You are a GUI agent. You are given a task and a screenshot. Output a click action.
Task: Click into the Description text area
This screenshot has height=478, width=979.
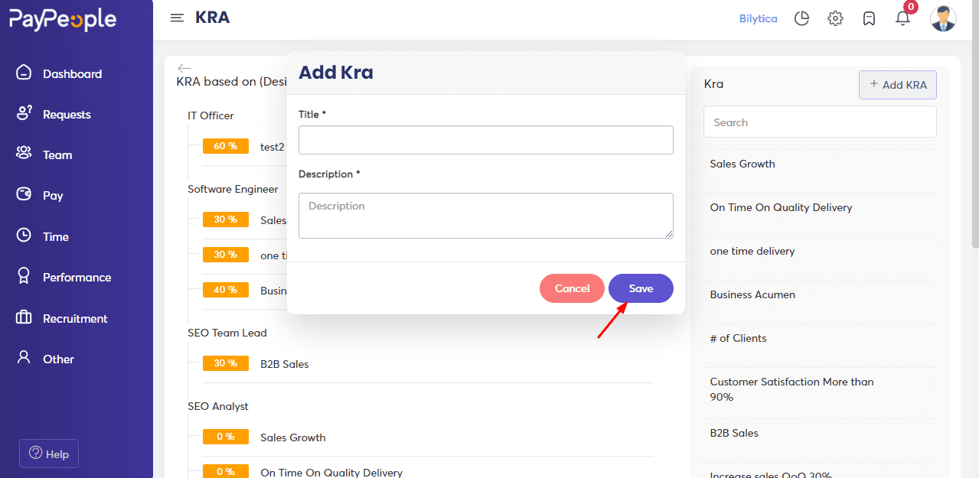click(x=486, y=216)
